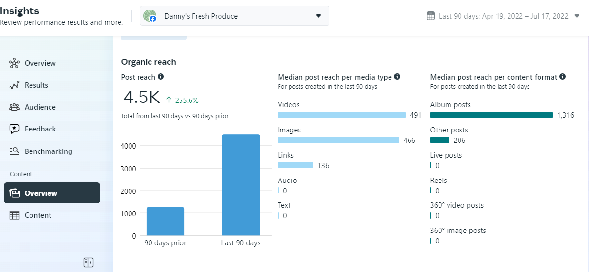Click calendar icon next to date range
The width and height of the screenshot is (589, 272).
(x=430, y=16)
